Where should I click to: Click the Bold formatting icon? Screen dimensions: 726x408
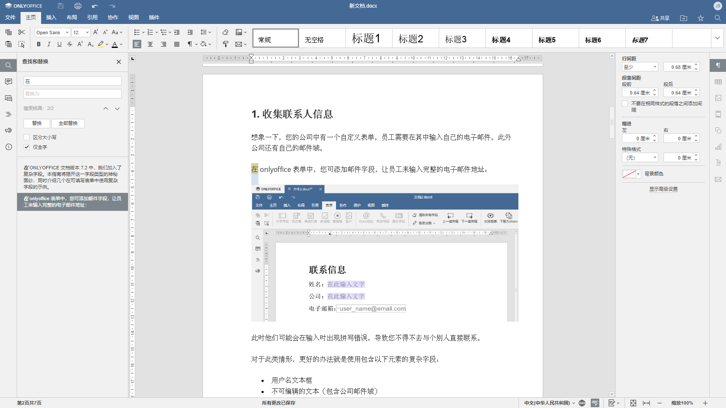click(39, 44)
